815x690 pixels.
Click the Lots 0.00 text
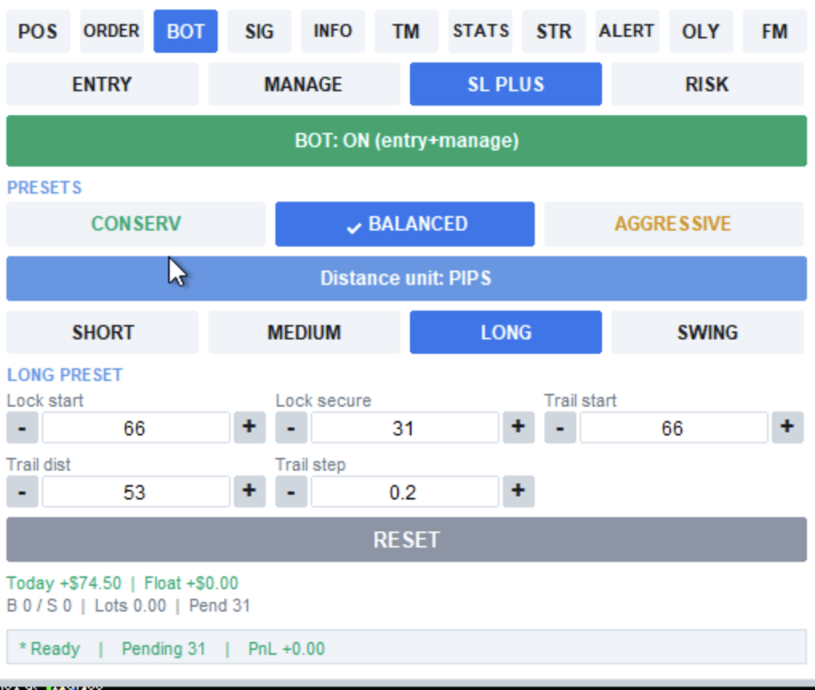point(130,606)
